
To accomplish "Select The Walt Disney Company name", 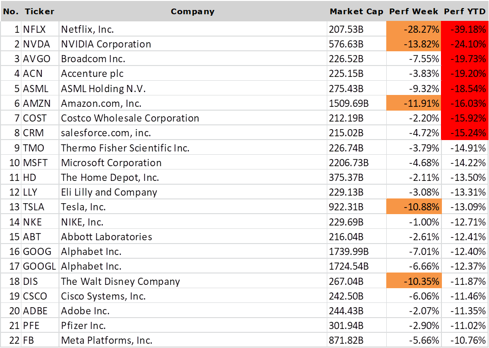I will 120,282.
